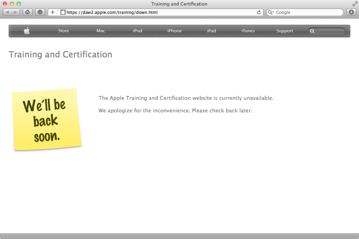Open the Store tab in Apple navigation
Screen dimensions: 359x239
click(x=64, y=31)
